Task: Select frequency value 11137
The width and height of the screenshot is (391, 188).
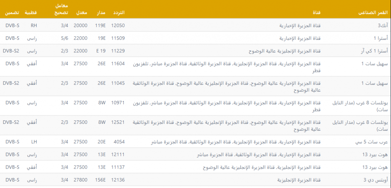Action: pos(118,167)
